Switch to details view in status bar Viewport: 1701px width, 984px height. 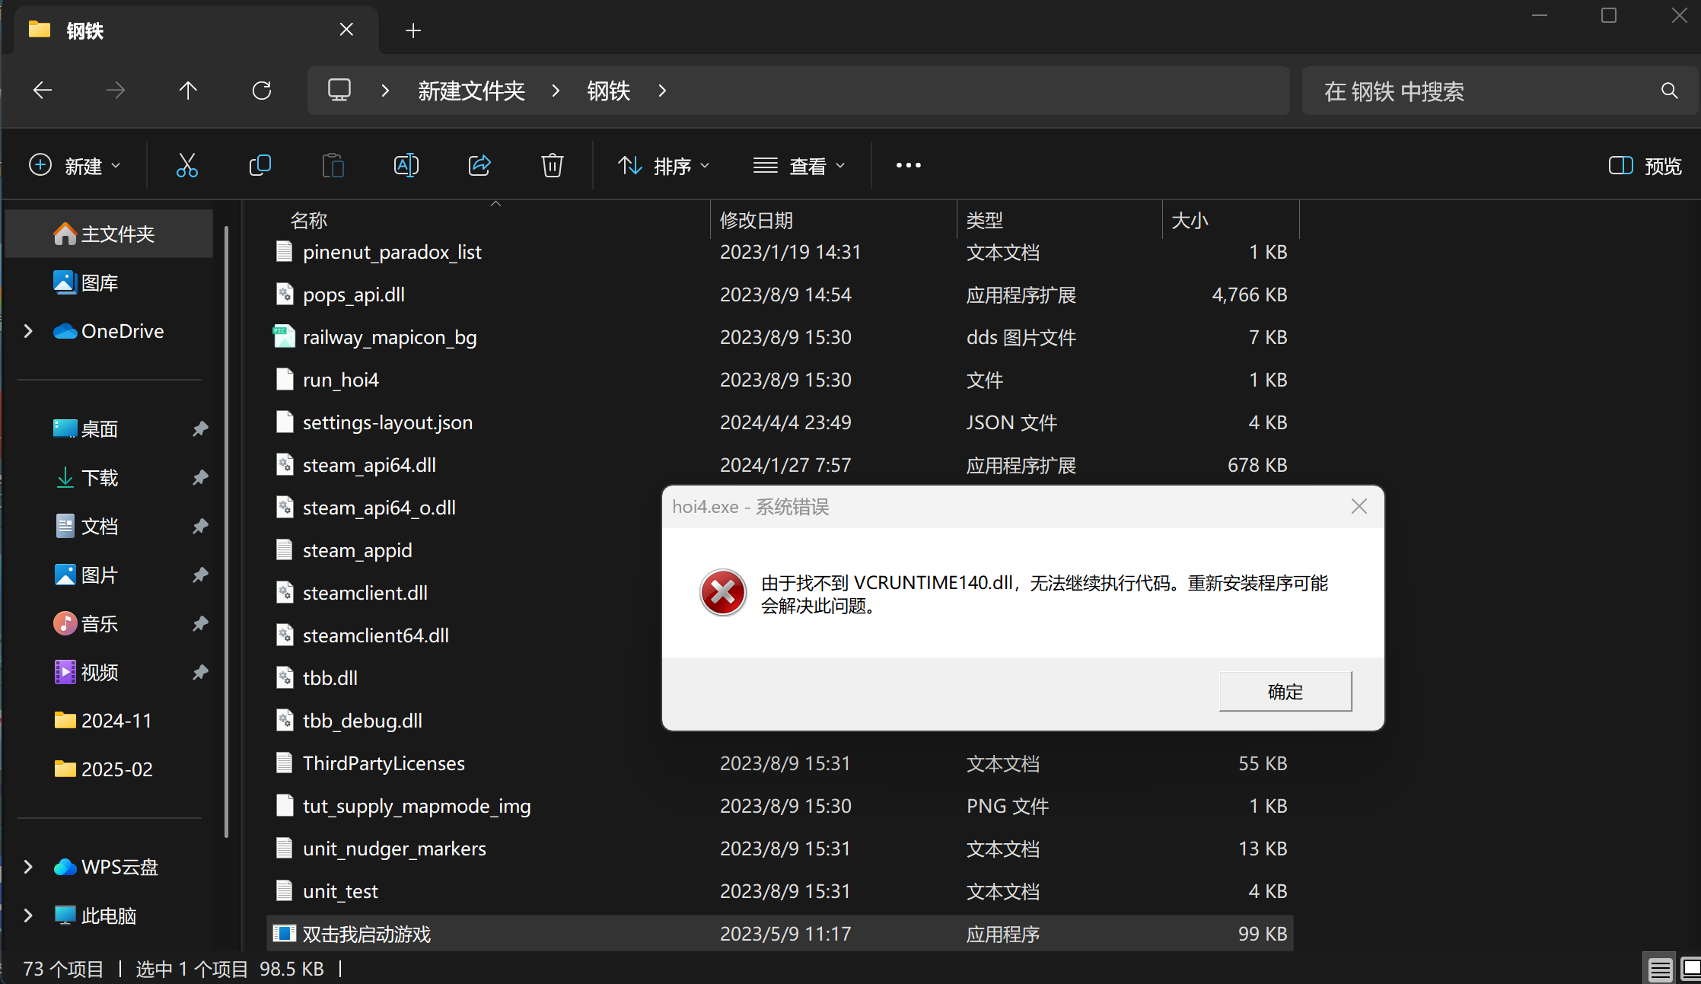1660,969
